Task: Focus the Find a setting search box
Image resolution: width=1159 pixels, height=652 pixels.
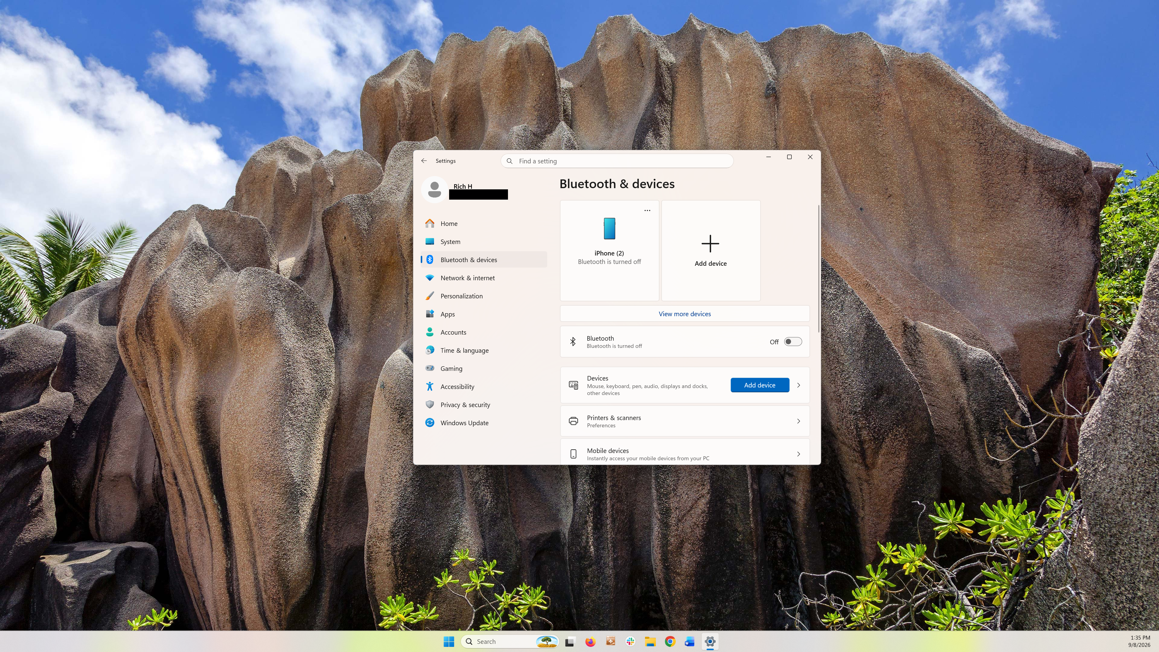Action: [617, 161]
